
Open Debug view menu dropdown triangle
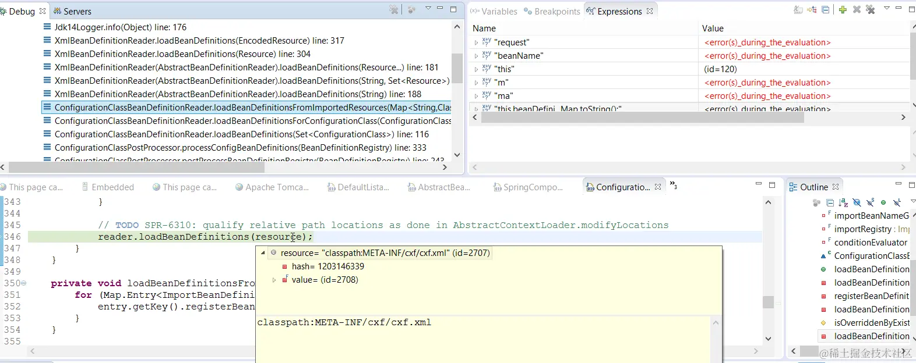[x=428, y=8]
